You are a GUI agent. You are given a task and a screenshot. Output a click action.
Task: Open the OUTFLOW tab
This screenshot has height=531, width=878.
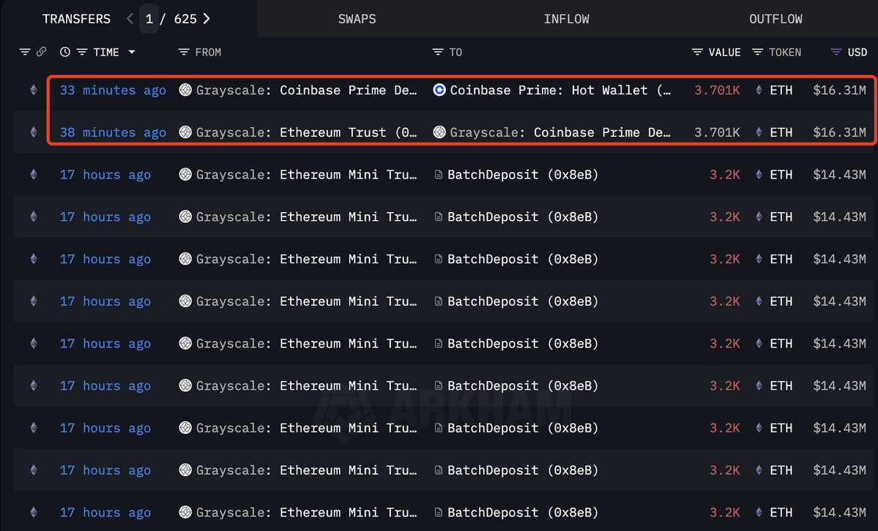pyautogui.click(x=775, y=19)
